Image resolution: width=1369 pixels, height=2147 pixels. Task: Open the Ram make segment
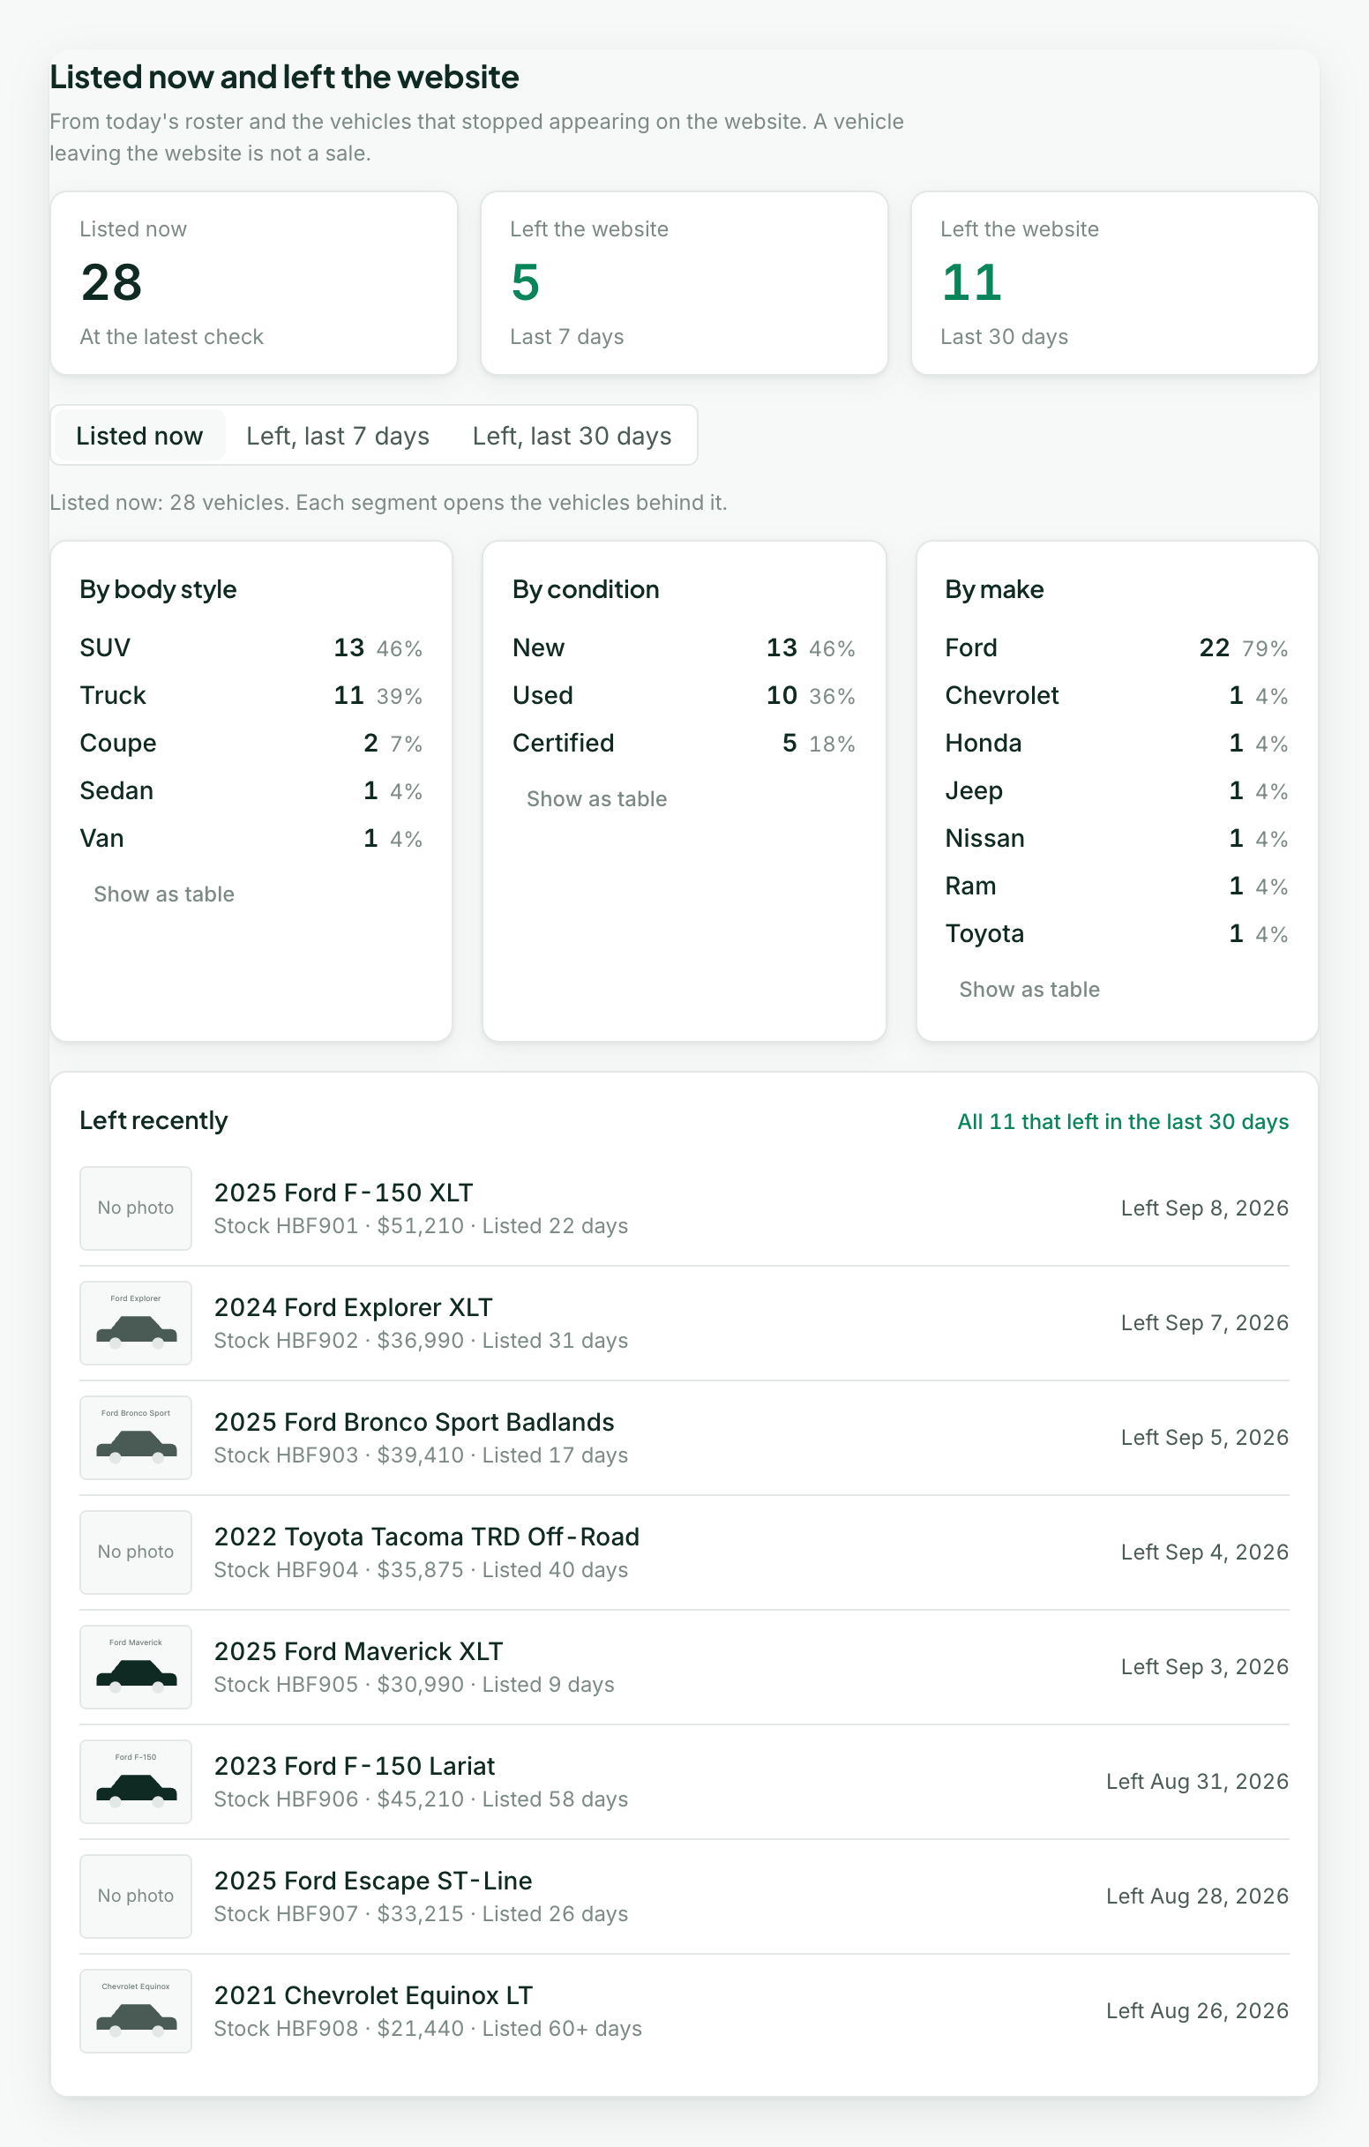(x=1117, y=886)
